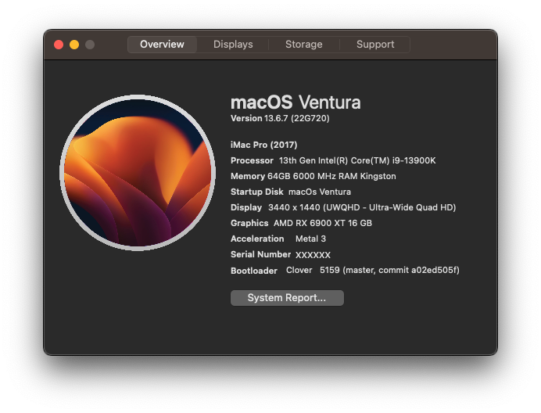This screenshot has width=541, height=413.
Task: Click the Startup Disk macOs Ventura line
Action: click(291, 192)
